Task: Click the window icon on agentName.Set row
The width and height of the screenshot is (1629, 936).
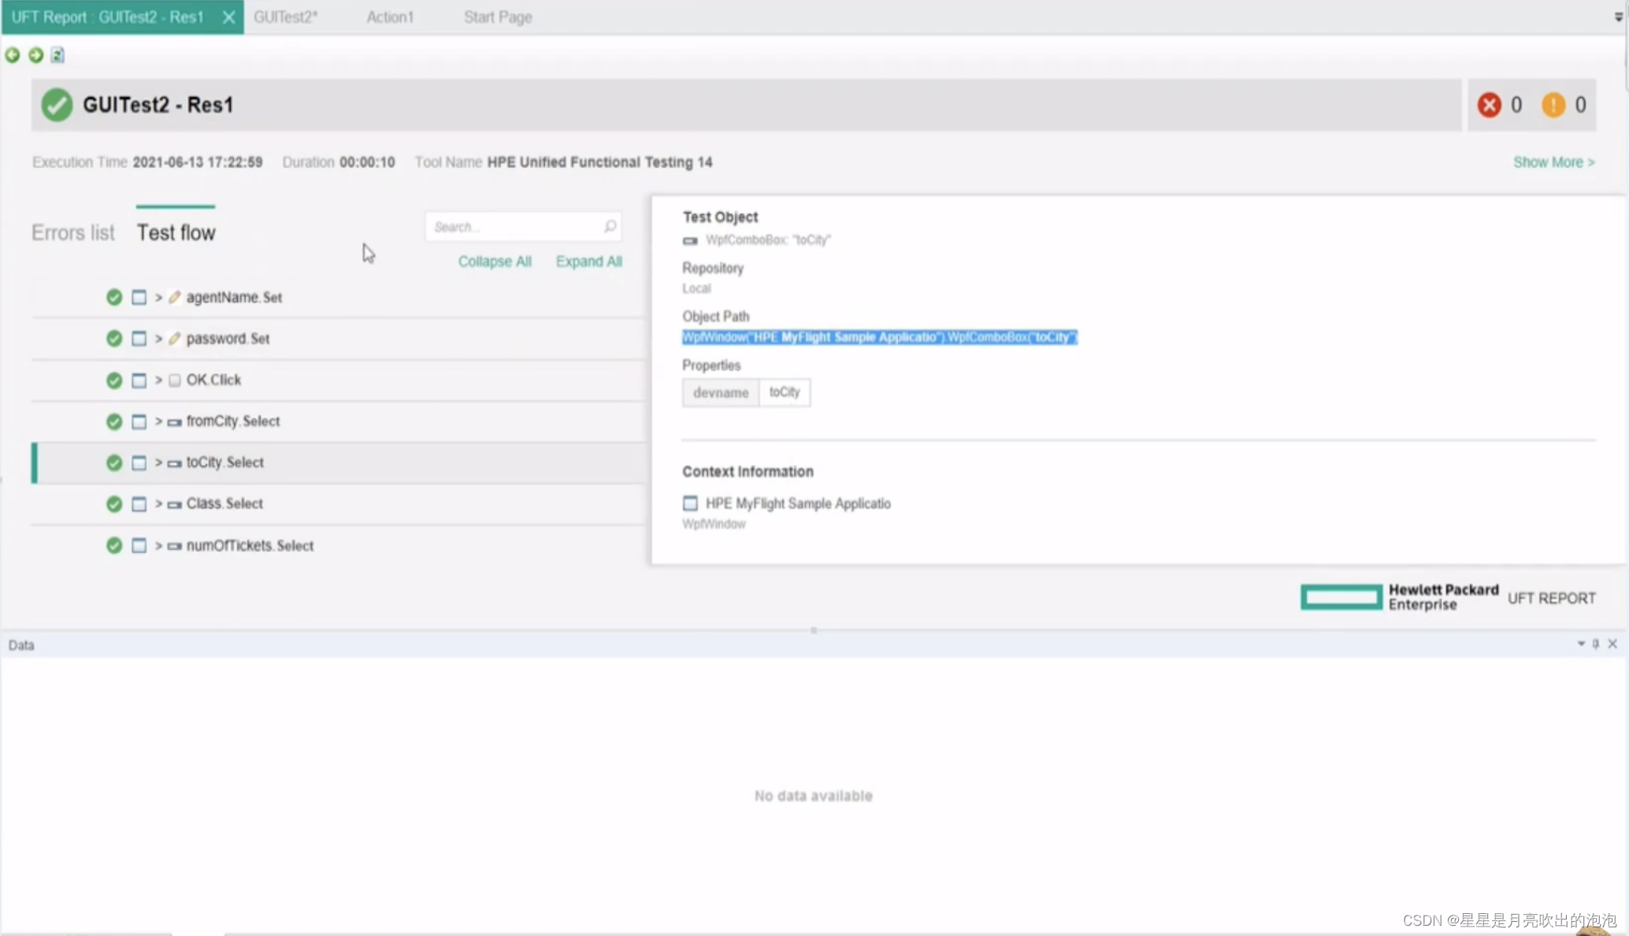Action: pos(139,297)
